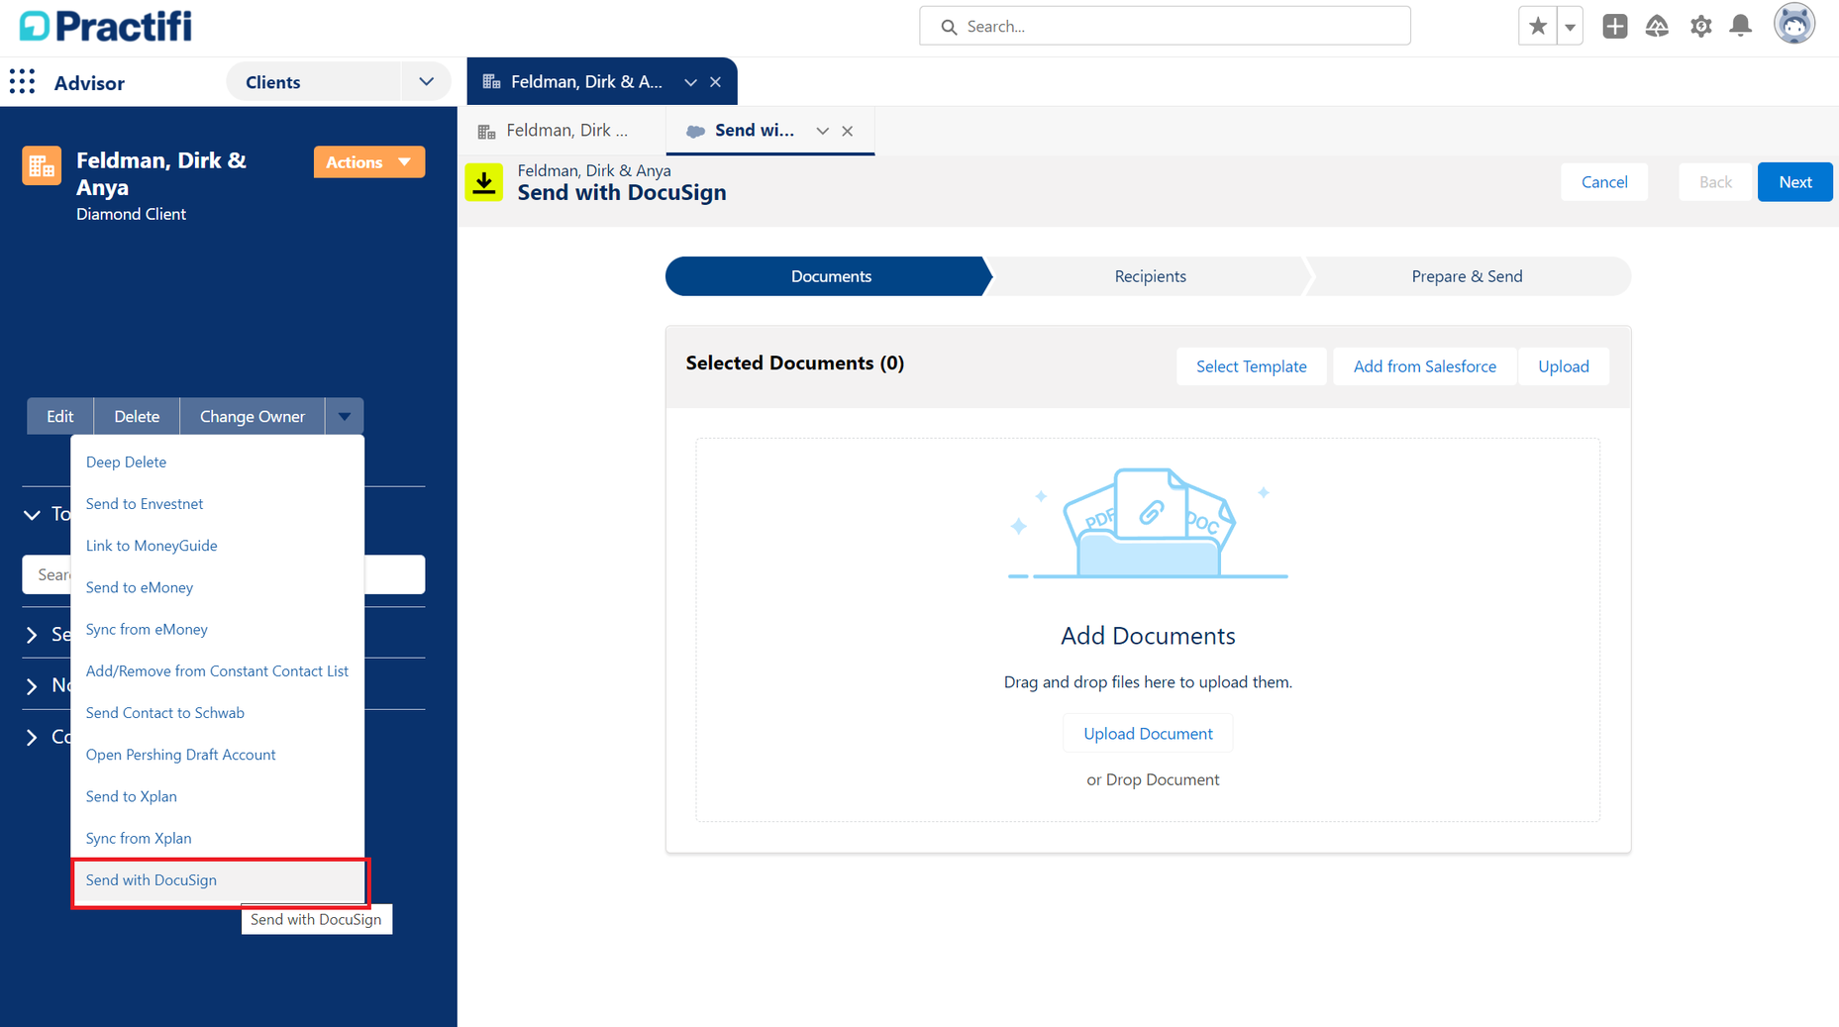The height and width of the screenshot is (1027, 1839).
Task: Choose Send with DocuSign menu item
Action: [218, 880]
